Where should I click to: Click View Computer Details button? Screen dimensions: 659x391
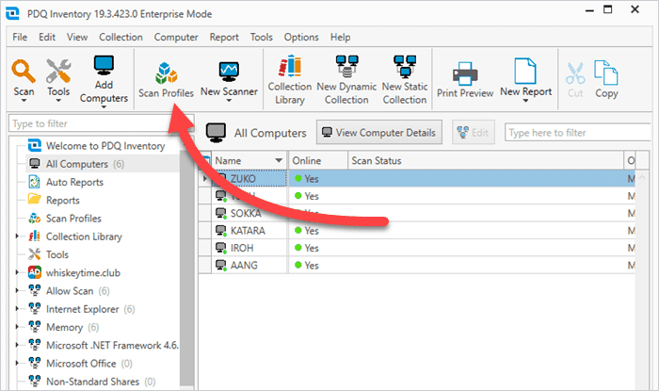[379, 133]
